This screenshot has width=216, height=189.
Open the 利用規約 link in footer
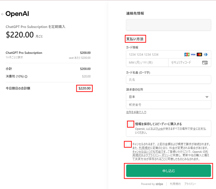click(x=175, y=184)
